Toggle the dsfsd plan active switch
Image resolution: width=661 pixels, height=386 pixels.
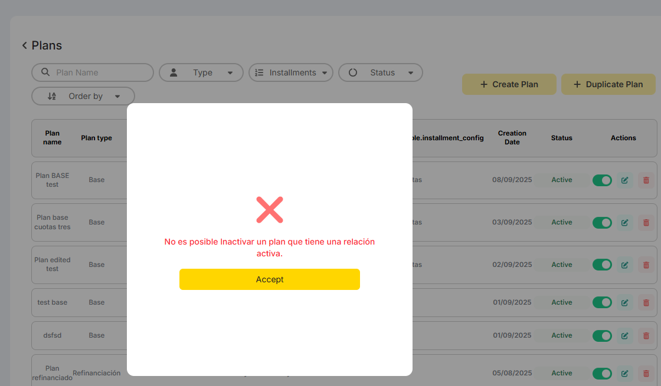point(602,336)
